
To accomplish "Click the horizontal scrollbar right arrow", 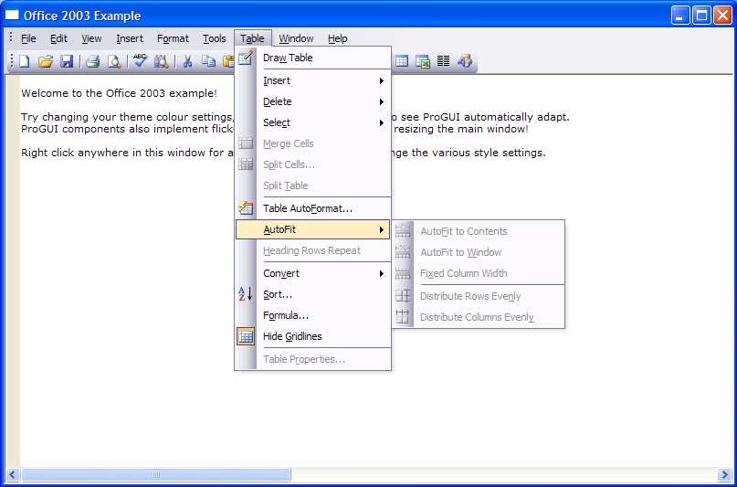I will (x=723, y=475).
